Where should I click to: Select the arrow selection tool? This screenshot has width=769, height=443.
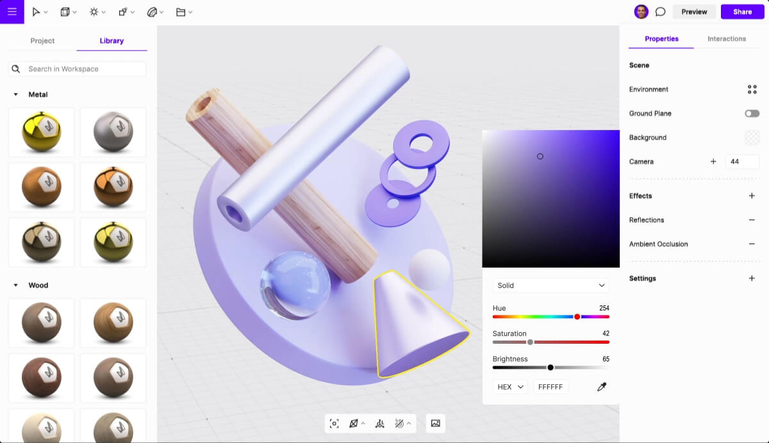[37, 12]
